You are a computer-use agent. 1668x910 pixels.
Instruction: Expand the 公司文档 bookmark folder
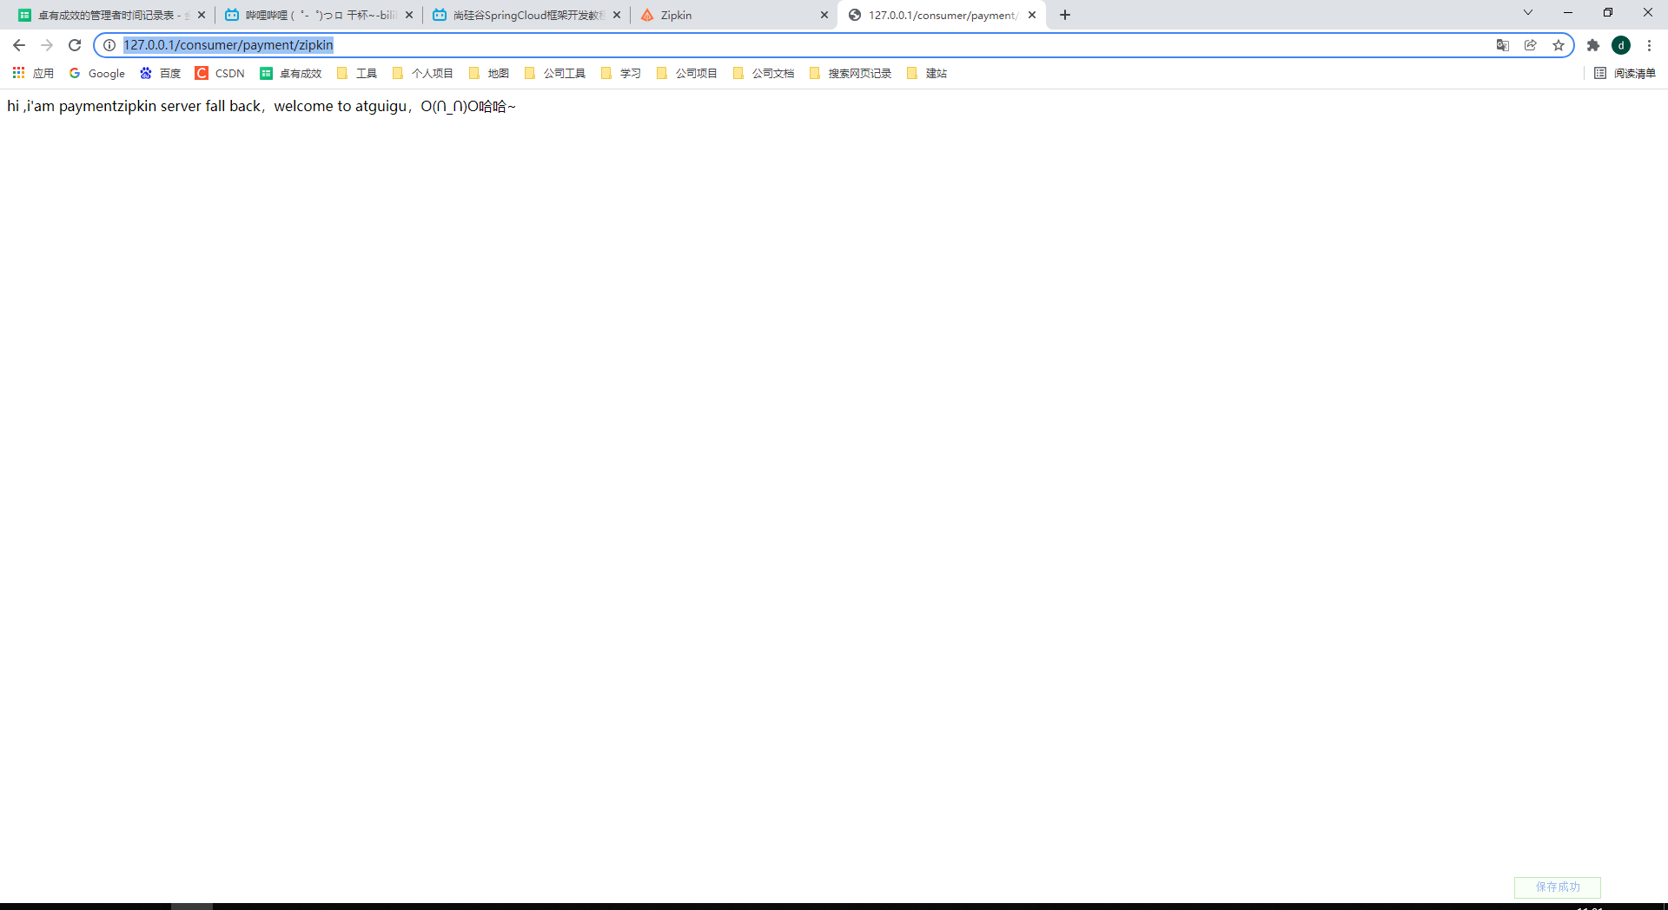point(764,73)
